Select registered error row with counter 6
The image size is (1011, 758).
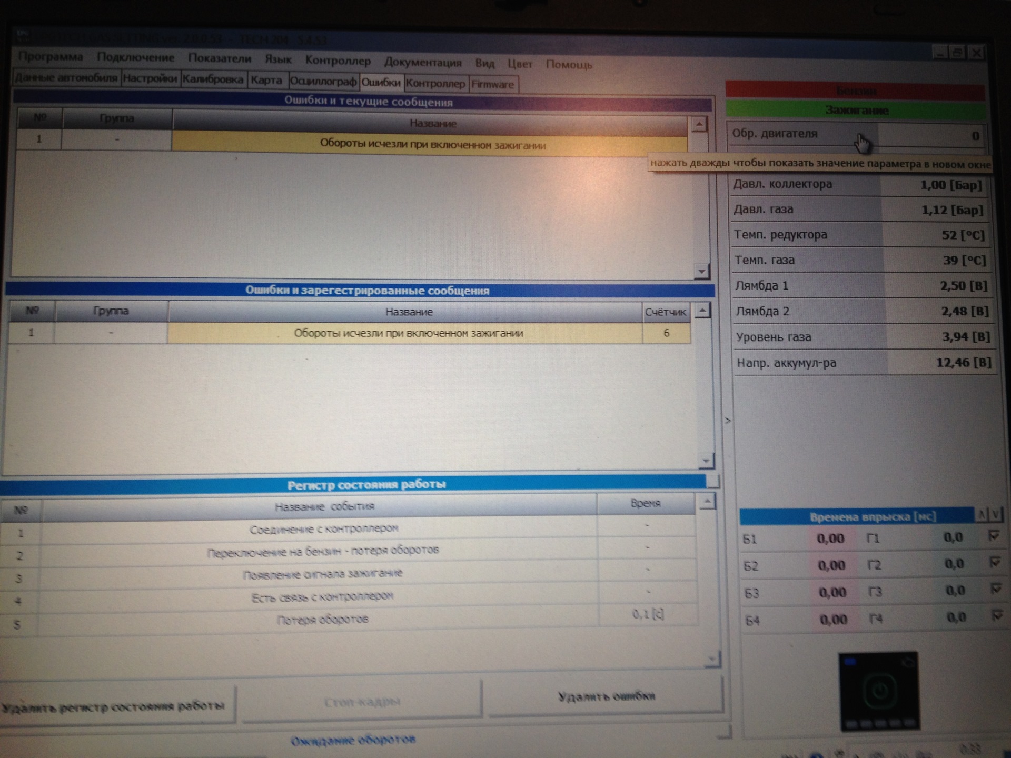tap(350, 333)
